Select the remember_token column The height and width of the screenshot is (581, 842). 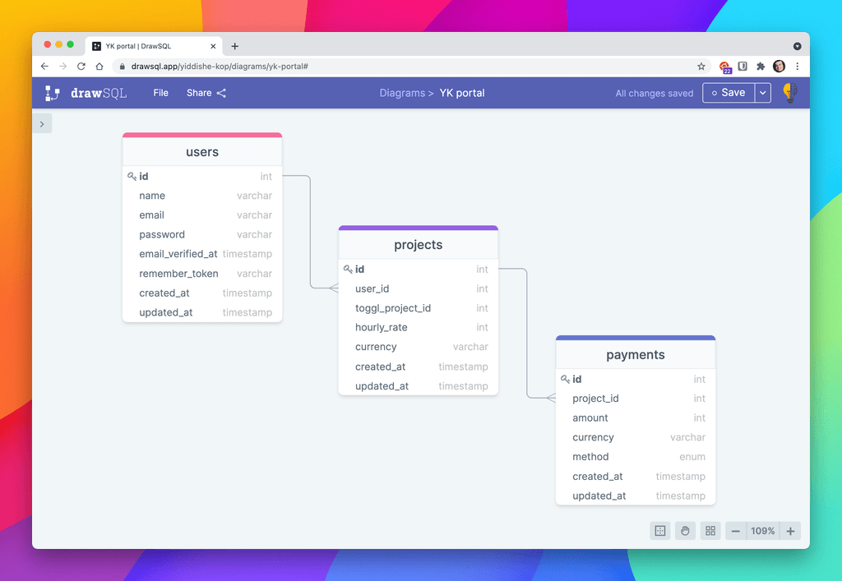[x=202, y=274]
